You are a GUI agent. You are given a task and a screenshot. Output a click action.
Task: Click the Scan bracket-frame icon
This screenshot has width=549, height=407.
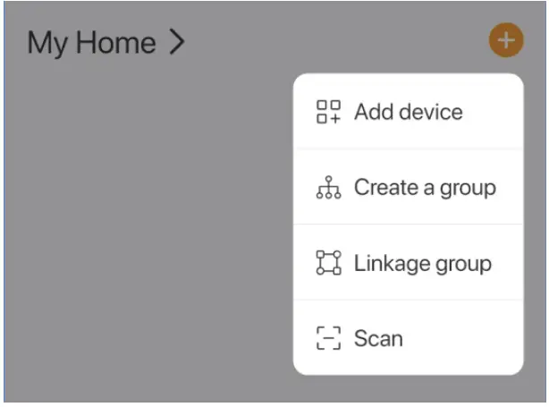(x=328, y=338)
